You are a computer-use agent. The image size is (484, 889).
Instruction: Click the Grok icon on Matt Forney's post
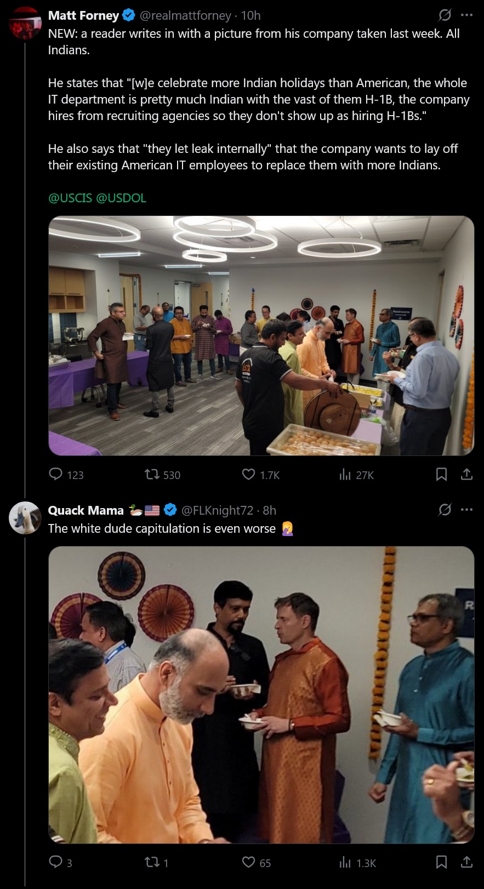pyautogui.click(x=445, y=15)
